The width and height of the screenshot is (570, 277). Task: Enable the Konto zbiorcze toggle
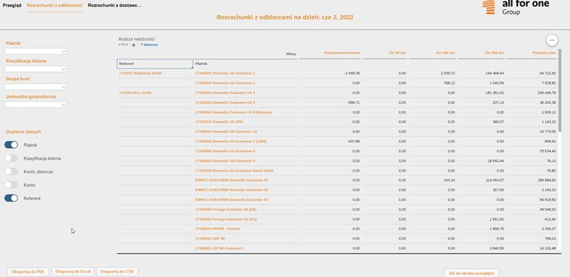tap(11, 172)
